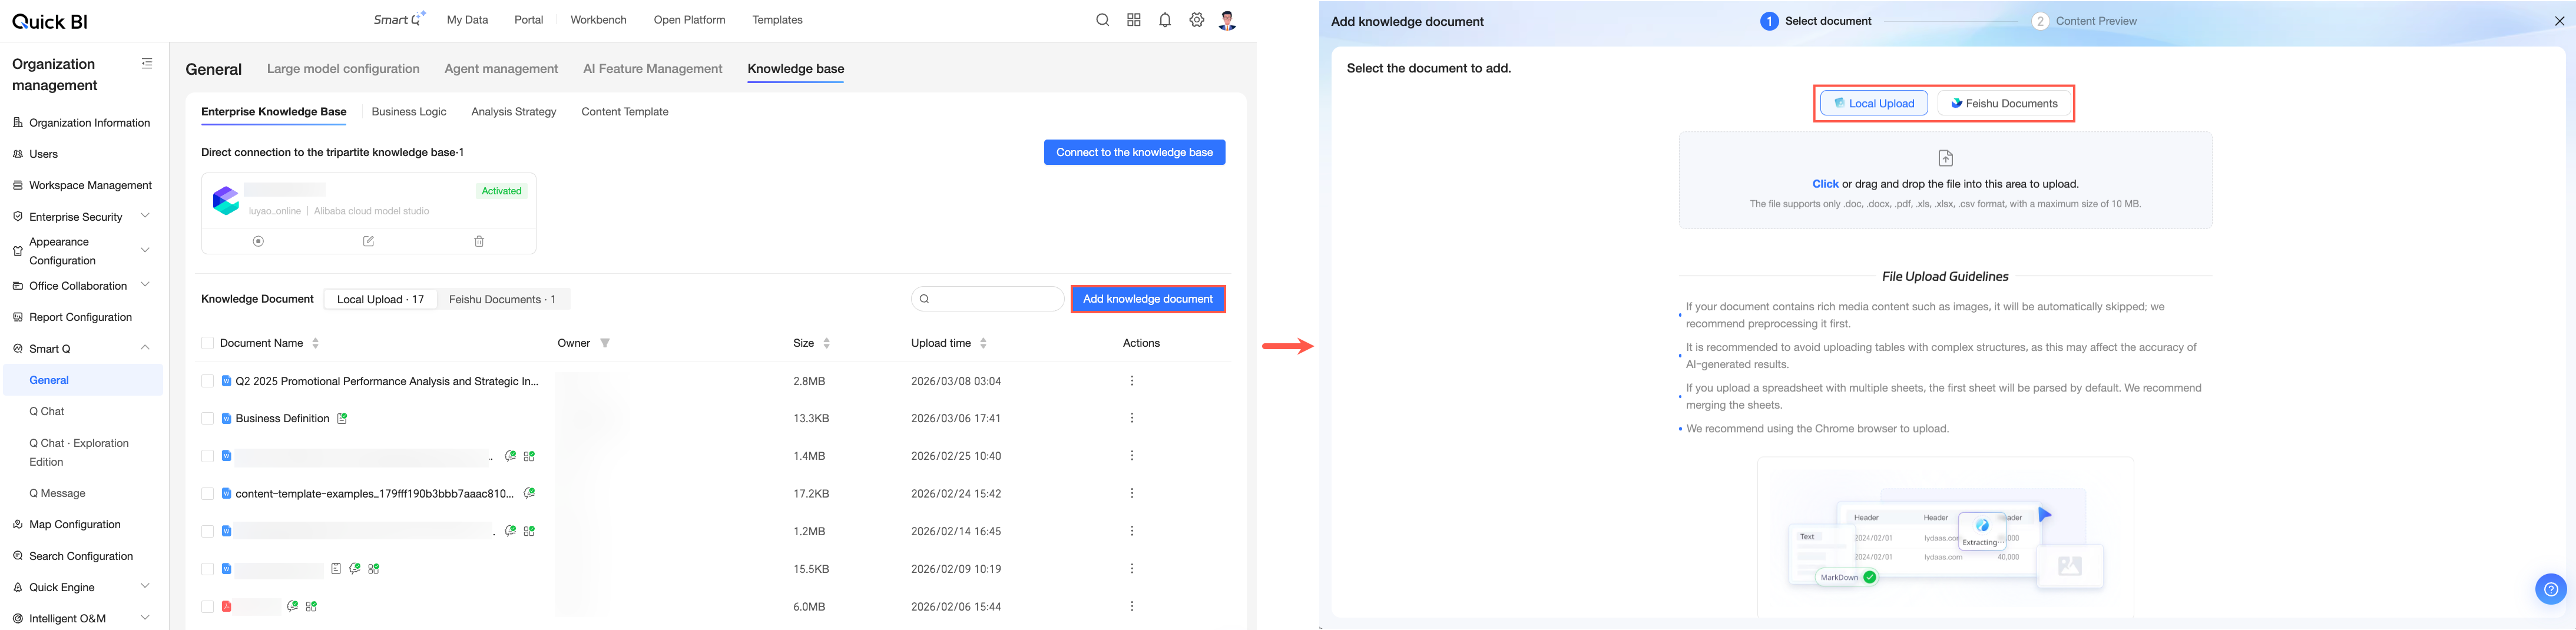This screenshot has width=2576, height=630.
Task: Check the Business Definition row
Action: [x=208, y=418]
